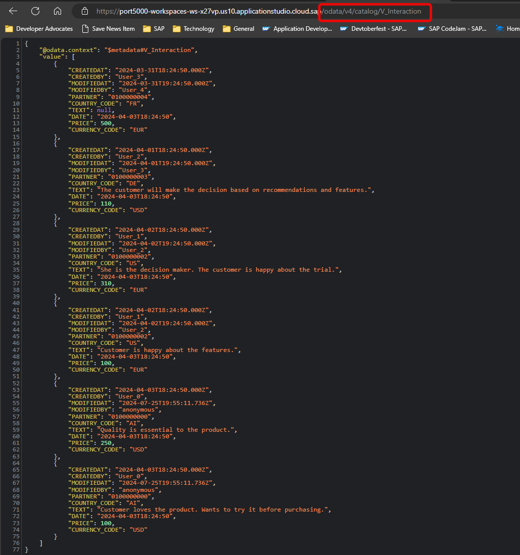Screen dimensions: 520x555
Task: Click line number 1
Action: (18, 43)
